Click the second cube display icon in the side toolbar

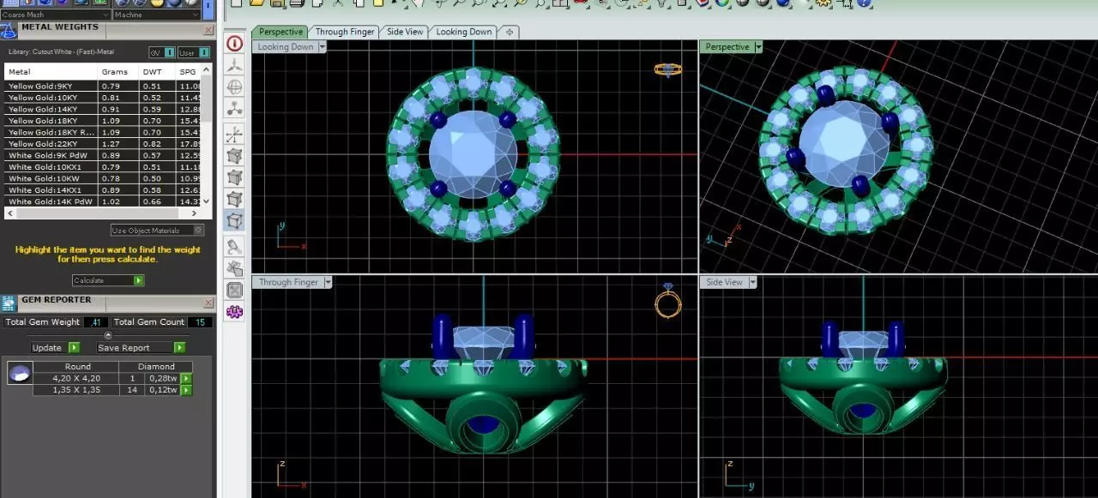click(x=234, y=177)
